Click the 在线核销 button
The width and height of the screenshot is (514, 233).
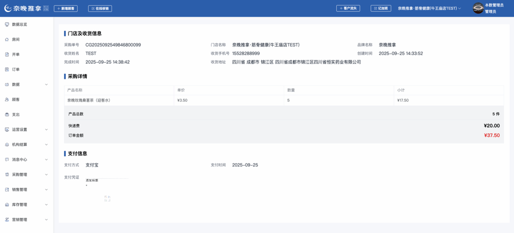100,9
